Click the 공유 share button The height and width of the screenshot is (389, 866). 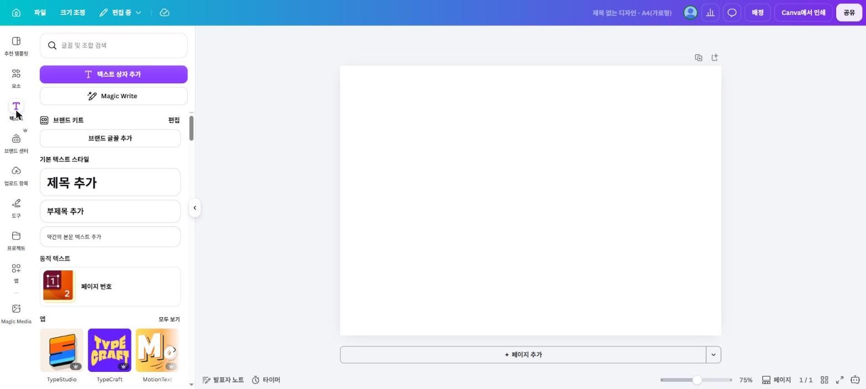[x=849, y=13]
